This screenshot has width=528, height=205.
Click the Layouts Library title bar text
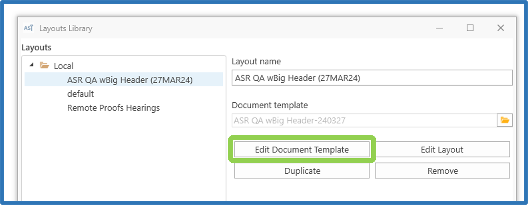(x=66, y=28)
